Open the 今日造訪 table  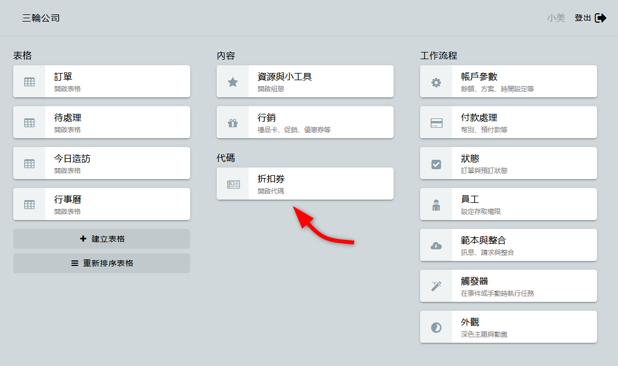[102, 164]
